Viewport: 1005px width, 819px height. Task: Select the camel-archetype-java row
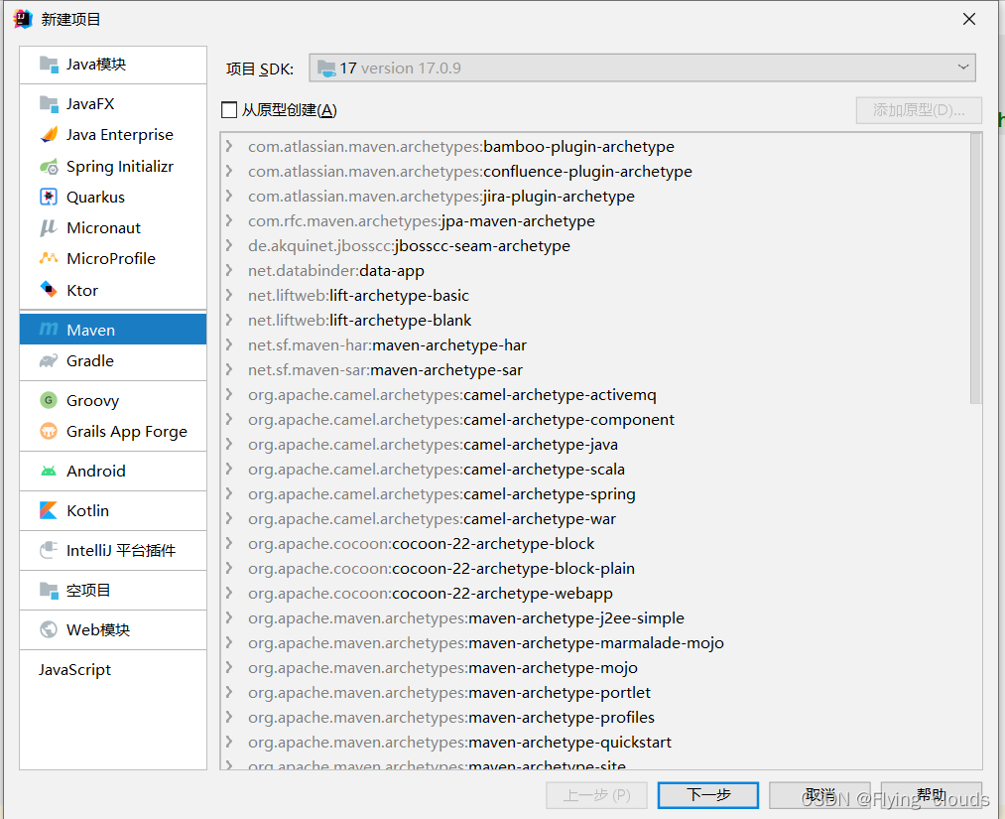tap(595, 445)
